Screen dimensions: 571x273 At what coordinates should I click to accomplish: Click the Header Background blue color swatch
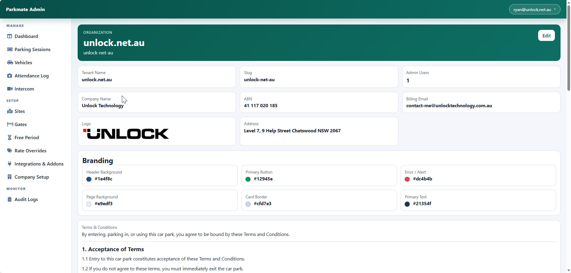click(x=89, y=179)
